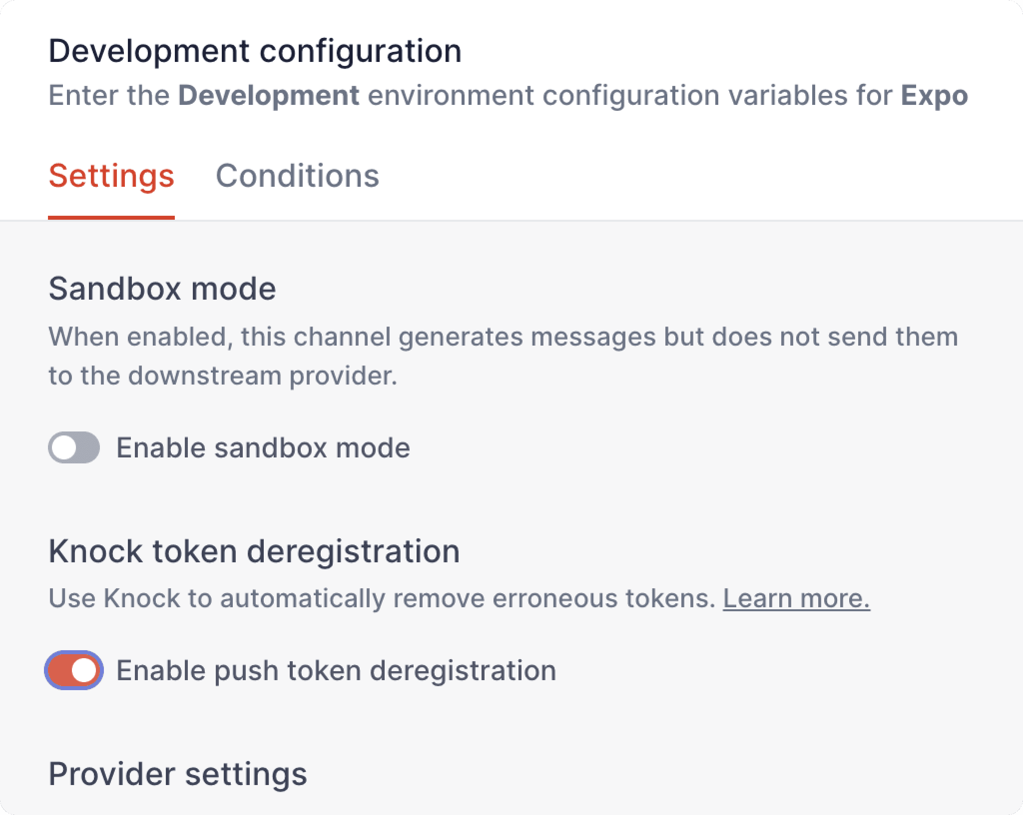Click the "Enable push token deregistration" label
The width and height of the screenshot is (1023, 815).
coord(336,670)
